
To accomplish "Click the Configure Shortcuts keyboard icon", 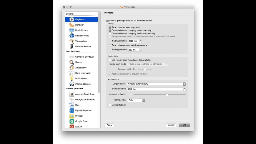I will 72,57.
